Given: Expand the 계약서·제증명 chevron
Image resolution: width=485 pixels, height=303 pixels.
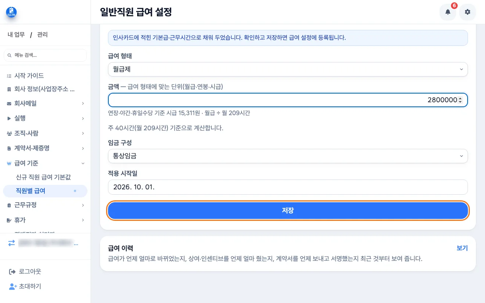Looking at the screenshot, I should [x=83, y=148].
